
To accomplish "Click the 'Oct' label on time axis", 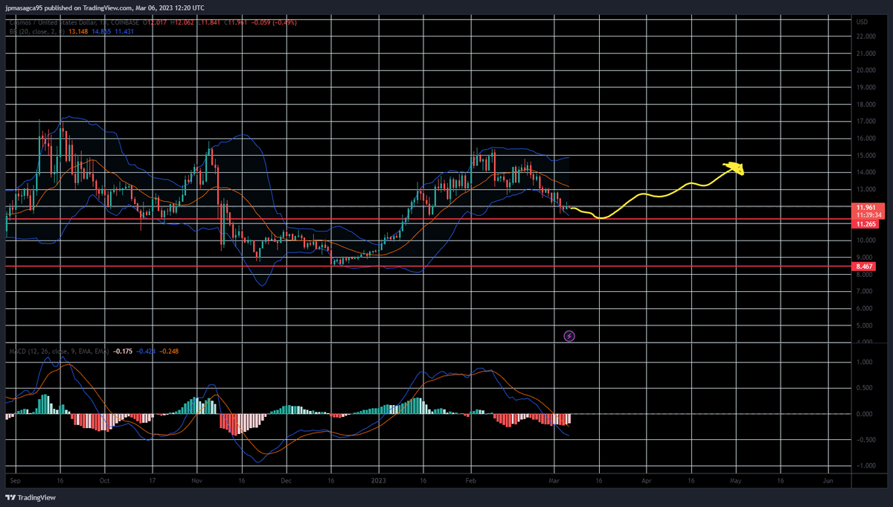I will [x=105, y=482].
